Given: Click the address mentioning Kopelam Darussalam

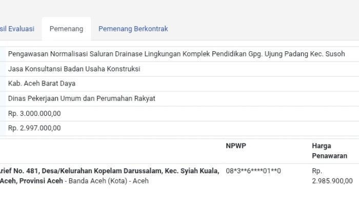Looking at the screenshot, I should click(x=109, y=176).
